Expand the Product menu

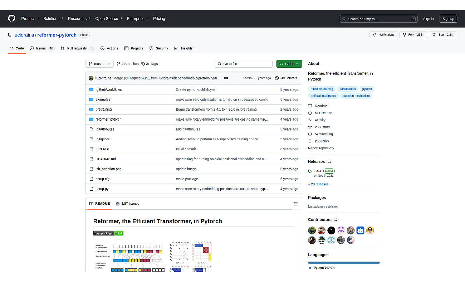29,19
